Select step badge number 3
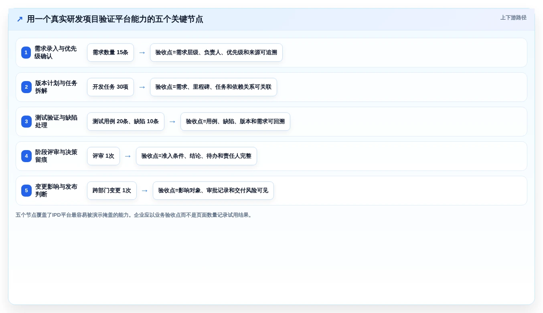This screenshot has width=543, height=313. click(26, 122)
